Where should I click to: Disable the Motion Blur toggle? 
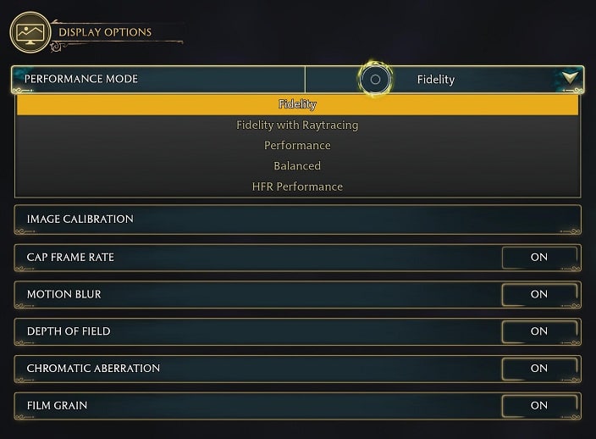tap(539, 295)
